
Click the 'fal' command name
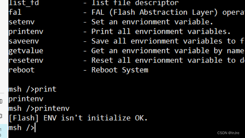15,12
